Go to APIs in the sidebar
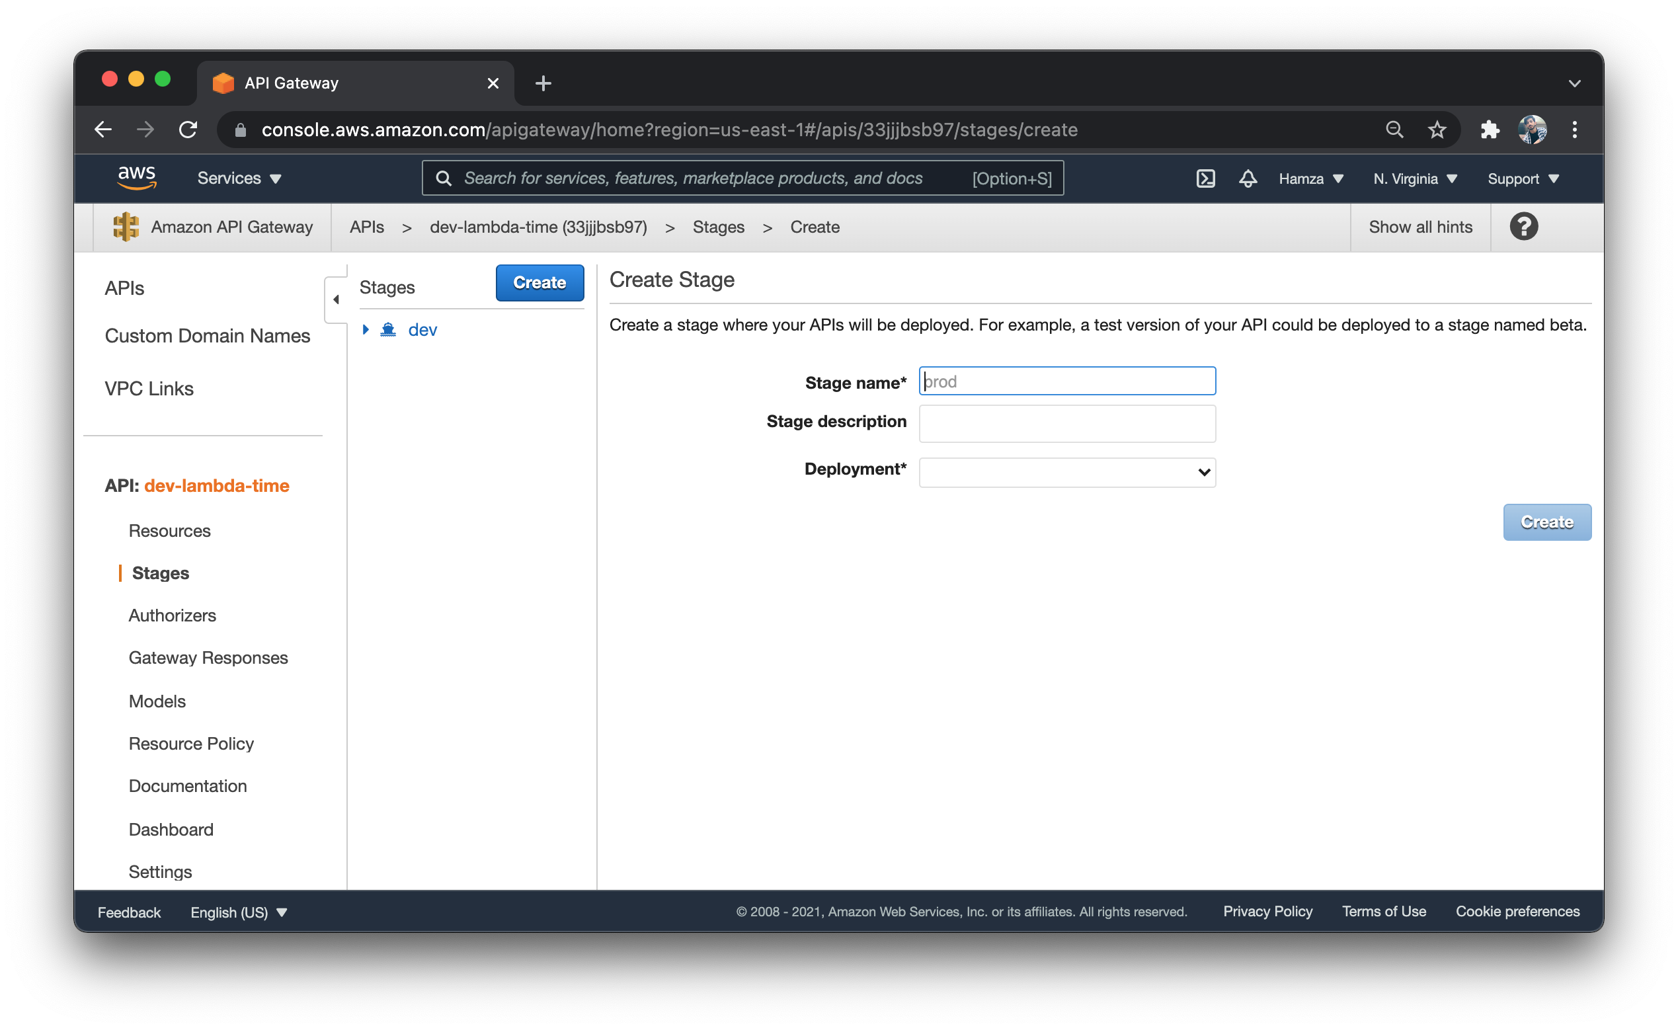 [x=124, y=288]
